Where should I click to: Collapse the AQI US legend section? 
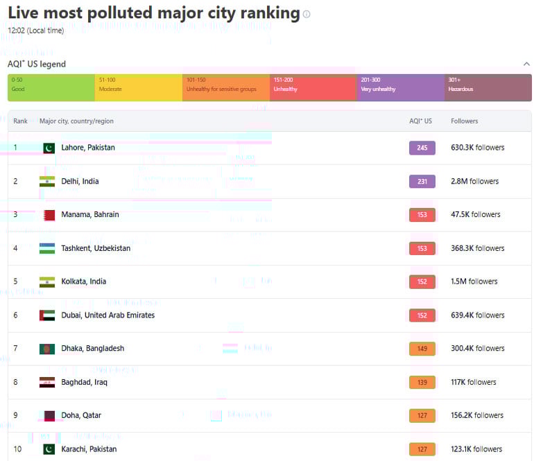point(526,64)
